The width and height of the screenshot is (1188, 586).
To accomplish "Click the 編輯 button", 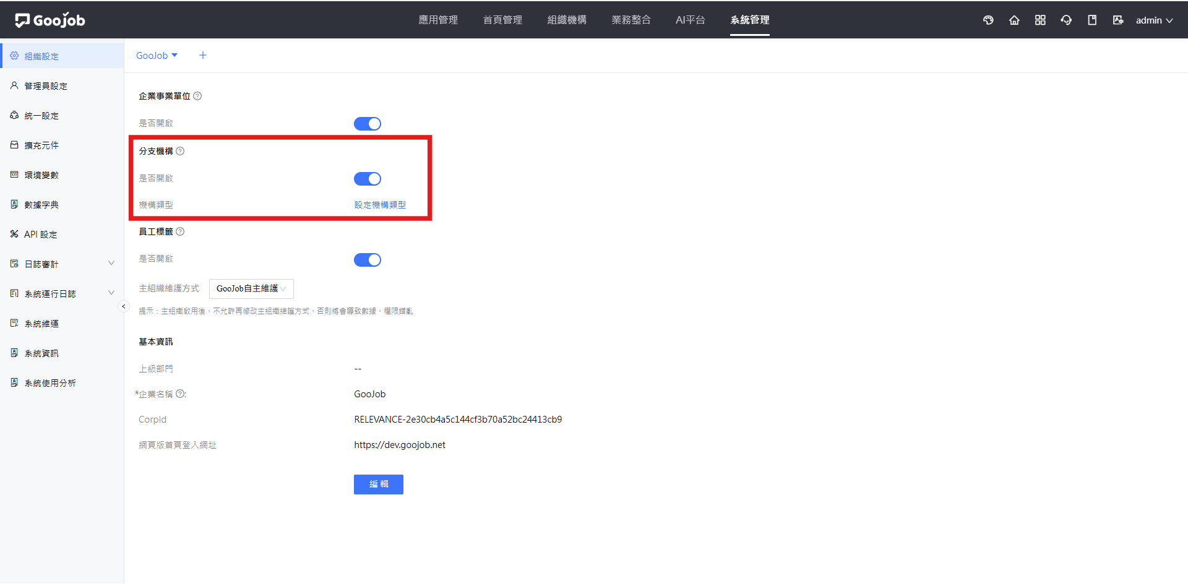I will click(379, 485).
